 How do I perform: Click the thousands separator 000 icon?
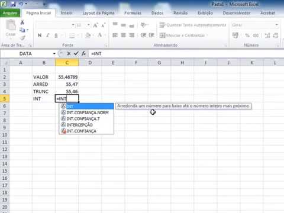(256, 35)
